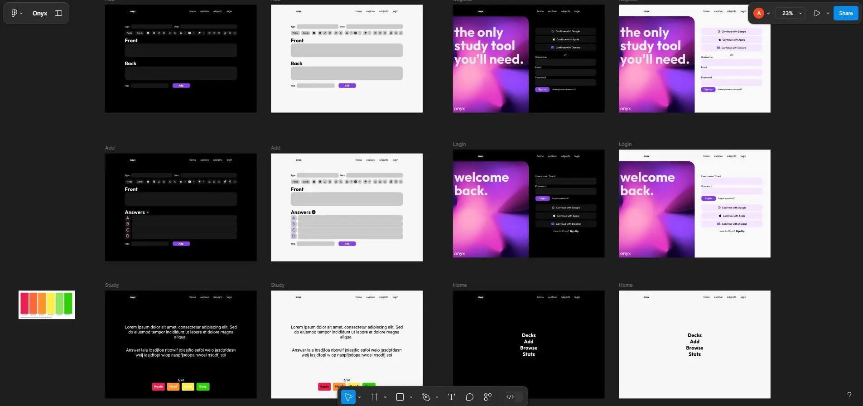
Task: Select the Text tool
Action: 451,397
